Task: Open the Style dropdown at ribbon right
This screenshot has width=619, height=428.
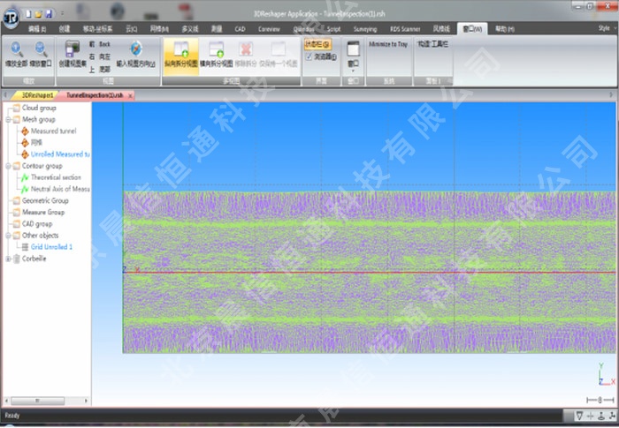Action: click(x=607, y=28)
